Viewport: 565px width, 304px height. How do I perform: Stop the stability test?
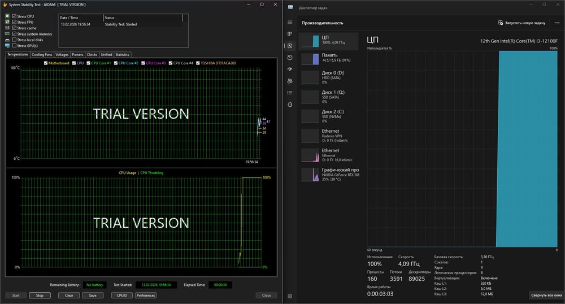click(40, 295)
